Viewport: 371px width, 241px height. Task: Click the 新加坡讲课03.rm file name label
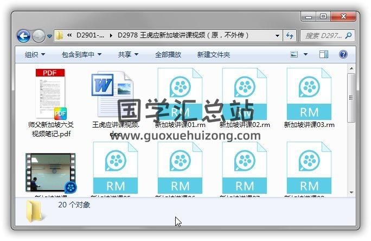[x=309, y=125]
